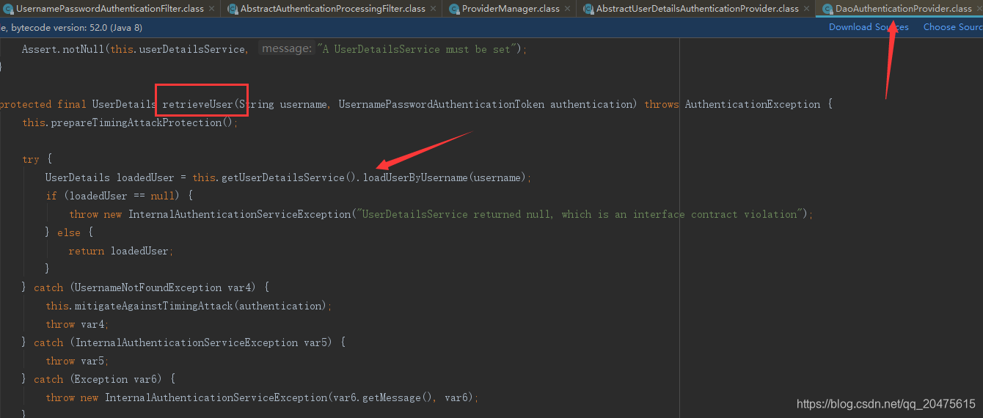
Task: Click the 'loadedUser == null' condition
Action: tap(122, 196)
